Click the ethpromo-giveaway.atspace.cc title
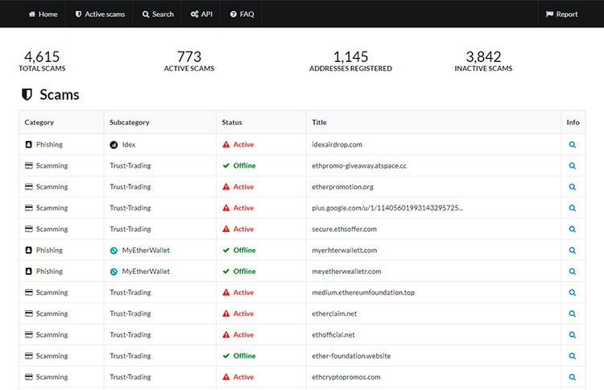 [359, 166]
